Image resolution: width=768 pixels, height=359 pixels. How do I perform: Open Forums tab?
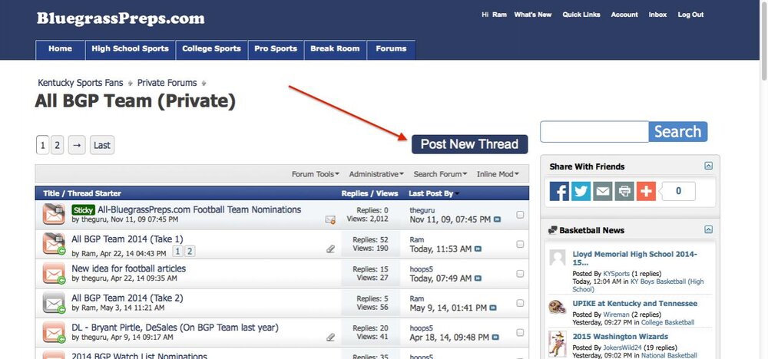pos(391,49)
